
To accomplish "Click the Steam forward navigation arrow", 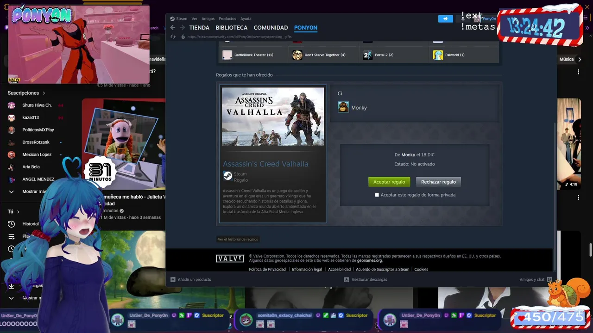I will (182, 28).
